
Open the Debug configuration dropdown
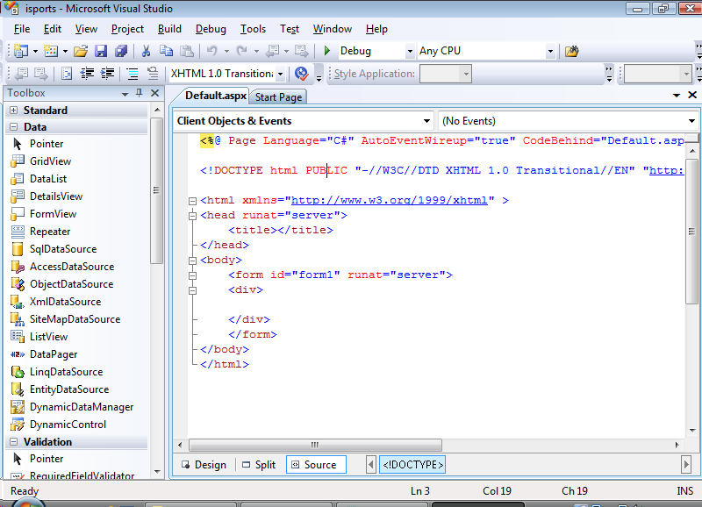[410, 52]
